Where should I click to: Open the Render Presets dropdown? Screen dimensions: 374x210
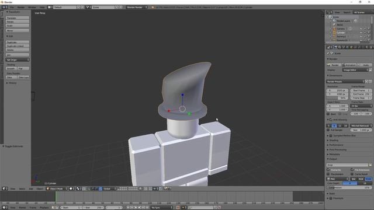(x=345, y=82)
